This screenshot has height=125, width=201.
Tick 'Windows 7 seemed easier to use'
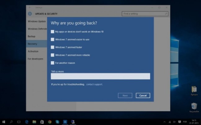[52, 40]
